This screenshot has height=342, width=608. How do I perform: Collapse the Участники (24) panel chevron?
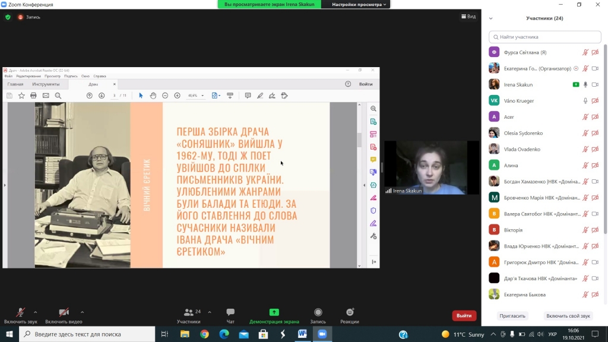tap(491, 18)
